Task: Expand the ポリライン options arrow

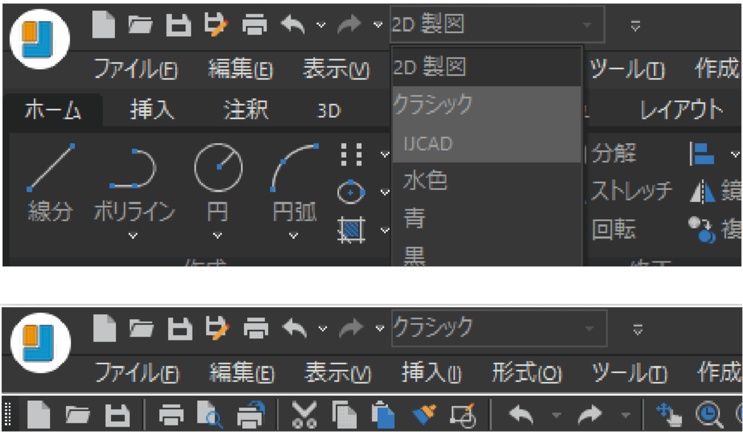Action: click(x=133, y=235)
